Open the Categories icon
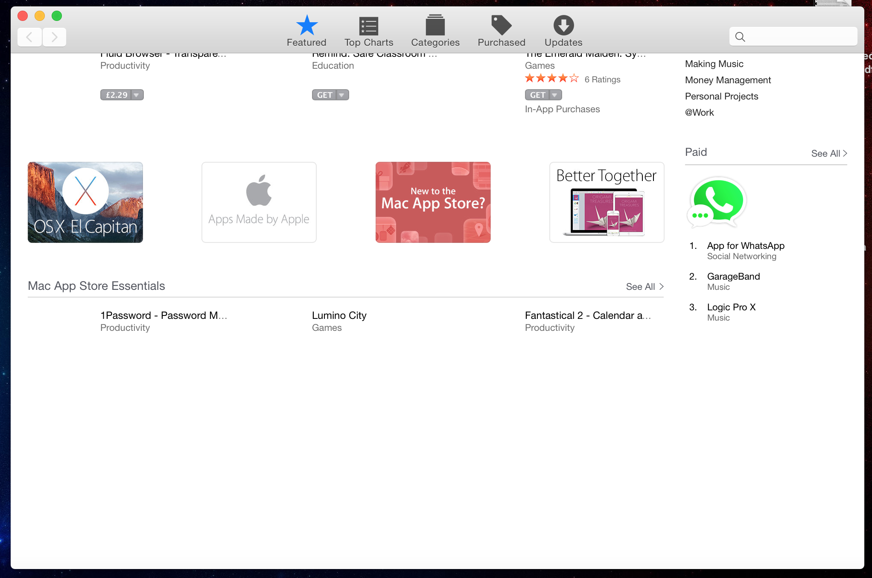This screenshot has width=872, height=578. click(x=435, y=26)
